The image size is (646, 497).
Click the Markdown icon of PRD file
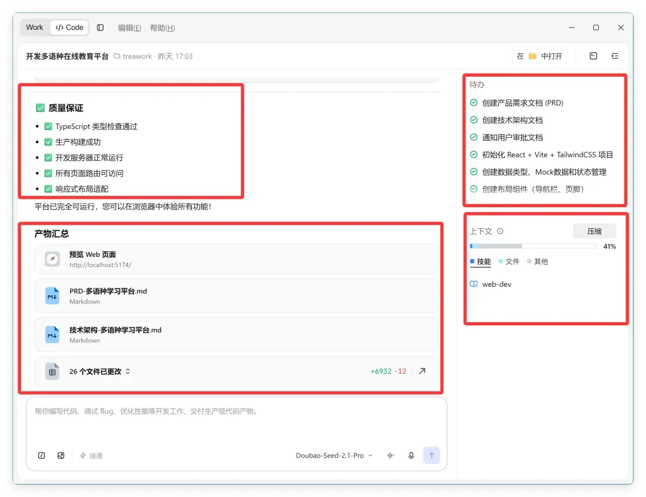click(52, 296)
